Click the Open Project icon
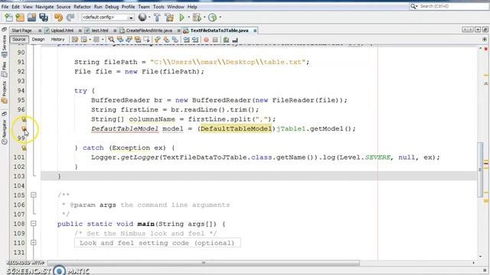 (x=31, y=18)
